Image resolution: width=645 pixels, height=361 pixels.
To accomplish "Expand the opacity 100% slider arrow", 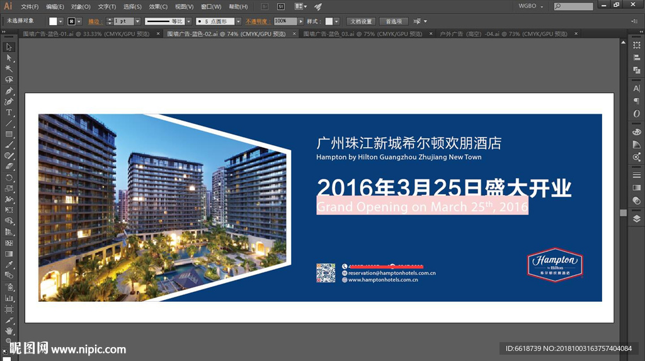I will [300, 21].
